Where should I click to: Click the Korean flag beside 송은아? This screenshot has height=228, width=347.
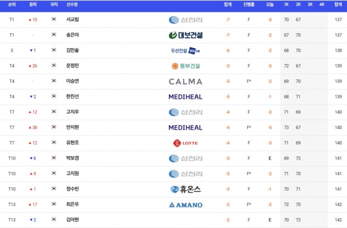(x=54, y=35)
